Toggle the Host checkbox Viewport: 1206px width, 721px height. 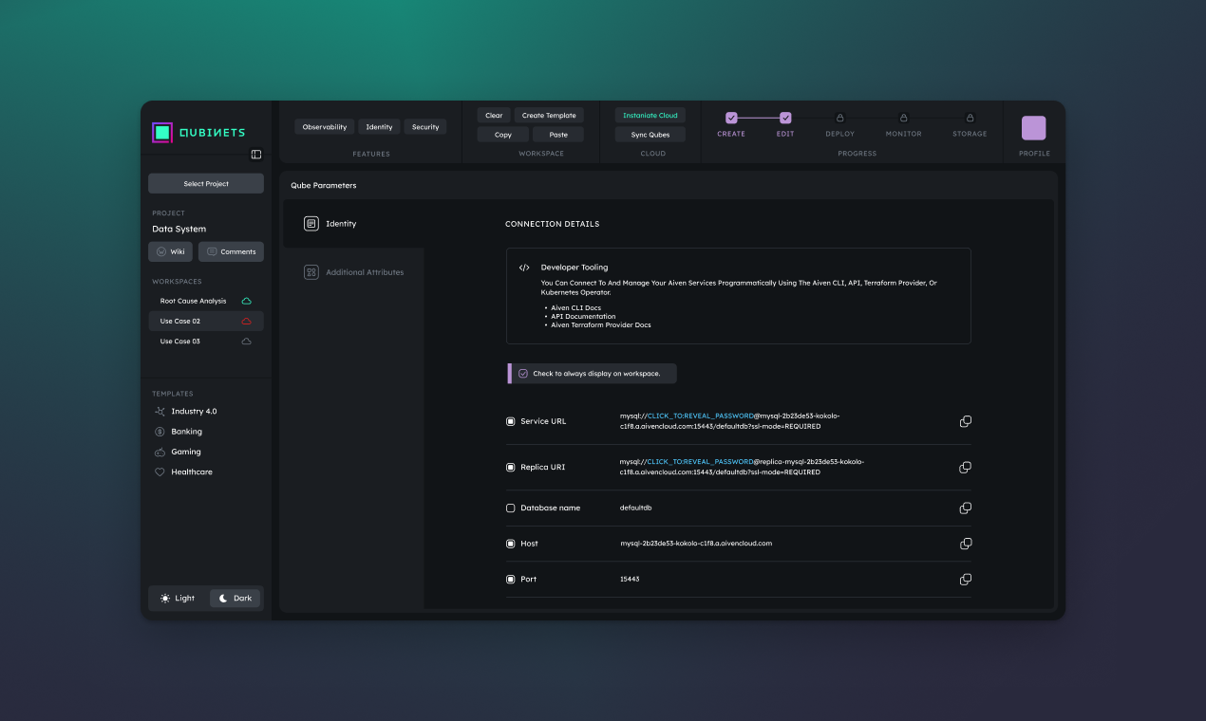click(511, 544)
